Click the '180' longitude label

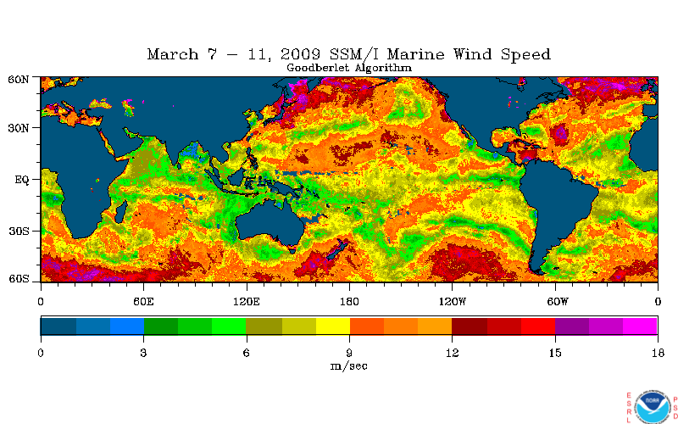349,302
